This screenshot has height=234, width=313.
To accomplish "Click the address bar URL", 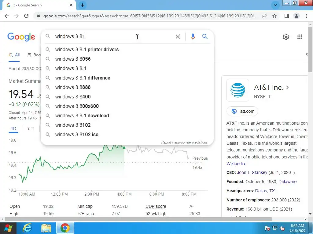I will click(150, 16).
